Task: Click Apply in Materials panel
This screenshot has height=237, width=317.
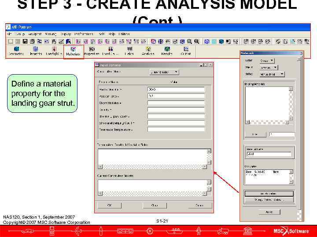Action: coord(269,212)
